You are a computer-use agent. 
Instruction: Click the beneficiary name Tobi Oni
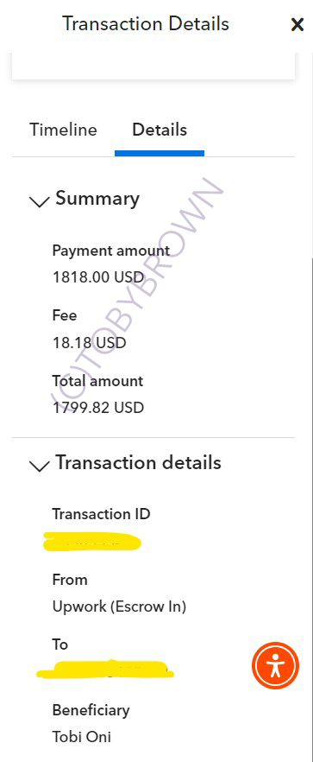click(82, 737)
